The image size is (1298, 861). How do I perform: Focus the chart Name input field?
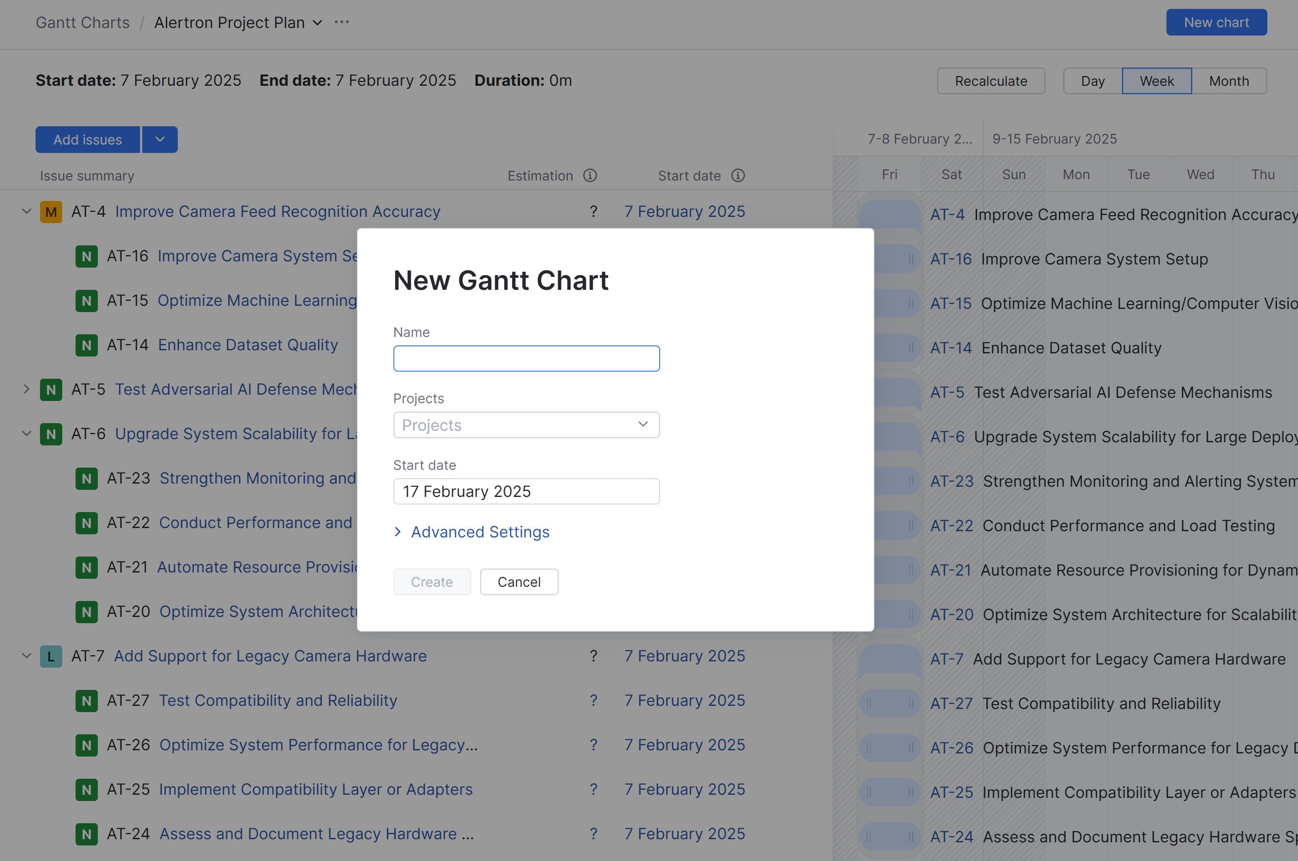(x=526, y=359)
